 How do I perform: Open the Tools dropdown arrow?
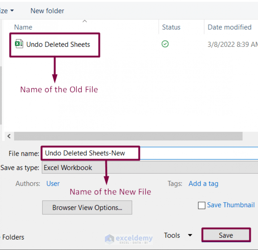[x=190, y=235]
